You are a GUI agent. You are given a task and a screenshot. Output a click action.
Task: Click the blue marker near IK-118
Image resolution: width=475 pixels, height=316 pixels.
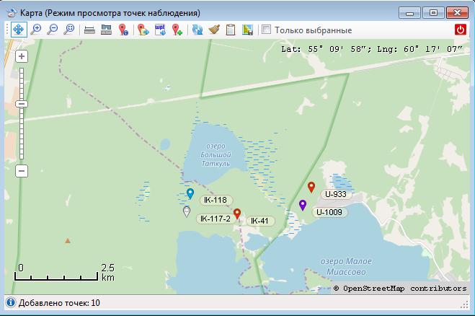(x=190, y=193)
